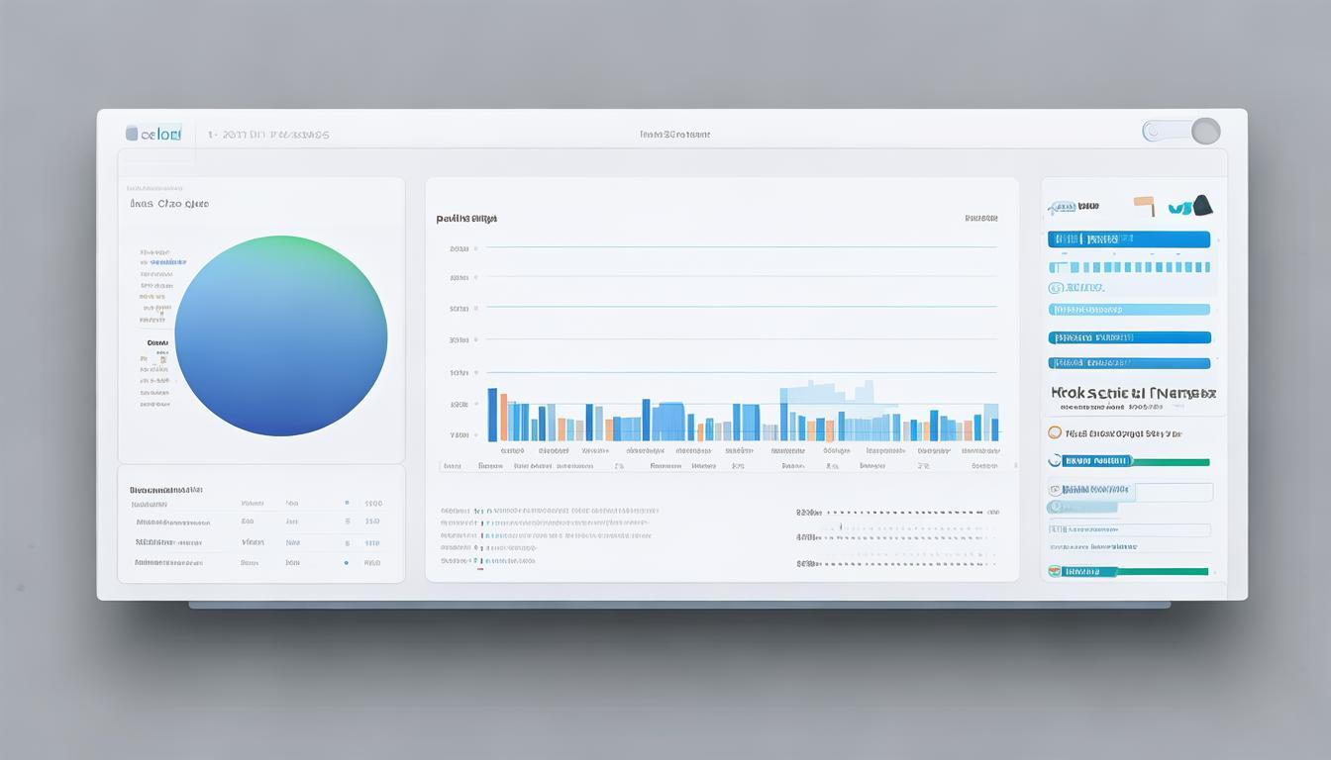The image size is (1331, 760).
Task: Click the teal and dark hat-shaped icon
Action: click(1191, 206)
